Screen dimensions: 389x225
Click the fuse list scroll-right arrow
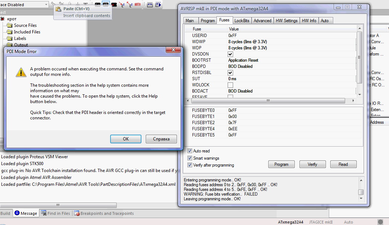tap(353, 101)
